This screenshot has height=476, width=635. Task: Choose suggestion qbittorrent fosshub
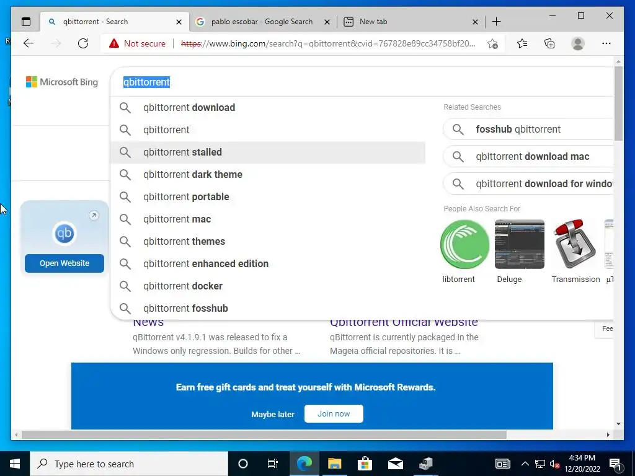click(x=268, y=308)
